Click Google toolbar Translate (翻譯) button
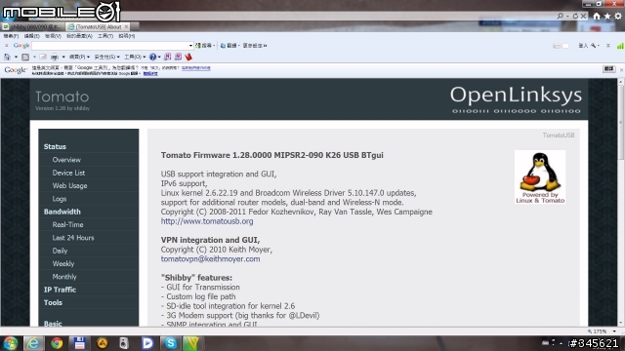Viewport: 625px width, 351px height. pos(229,46)
